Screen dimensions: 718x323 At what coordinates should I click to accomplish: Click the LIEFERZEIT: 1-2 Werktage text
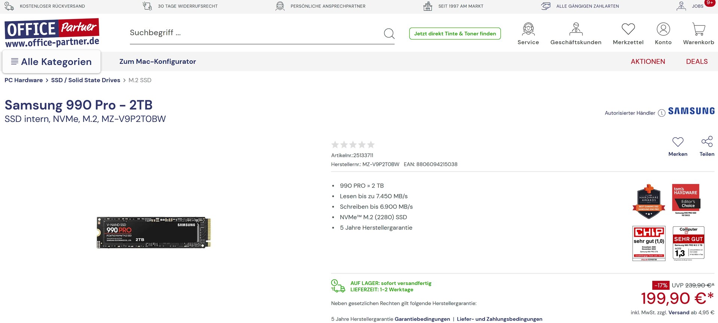(382, 290)
